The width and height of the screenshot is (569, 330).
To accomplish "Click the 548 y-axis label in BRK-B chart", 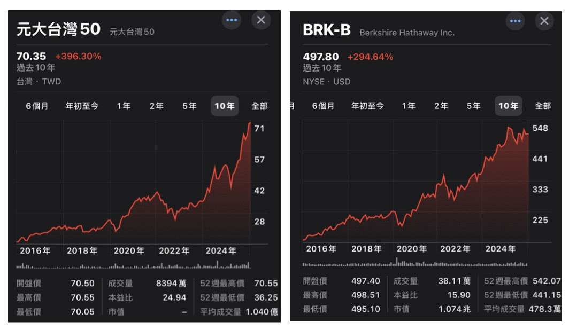I will pyautogui.click(x=540, y=128).
